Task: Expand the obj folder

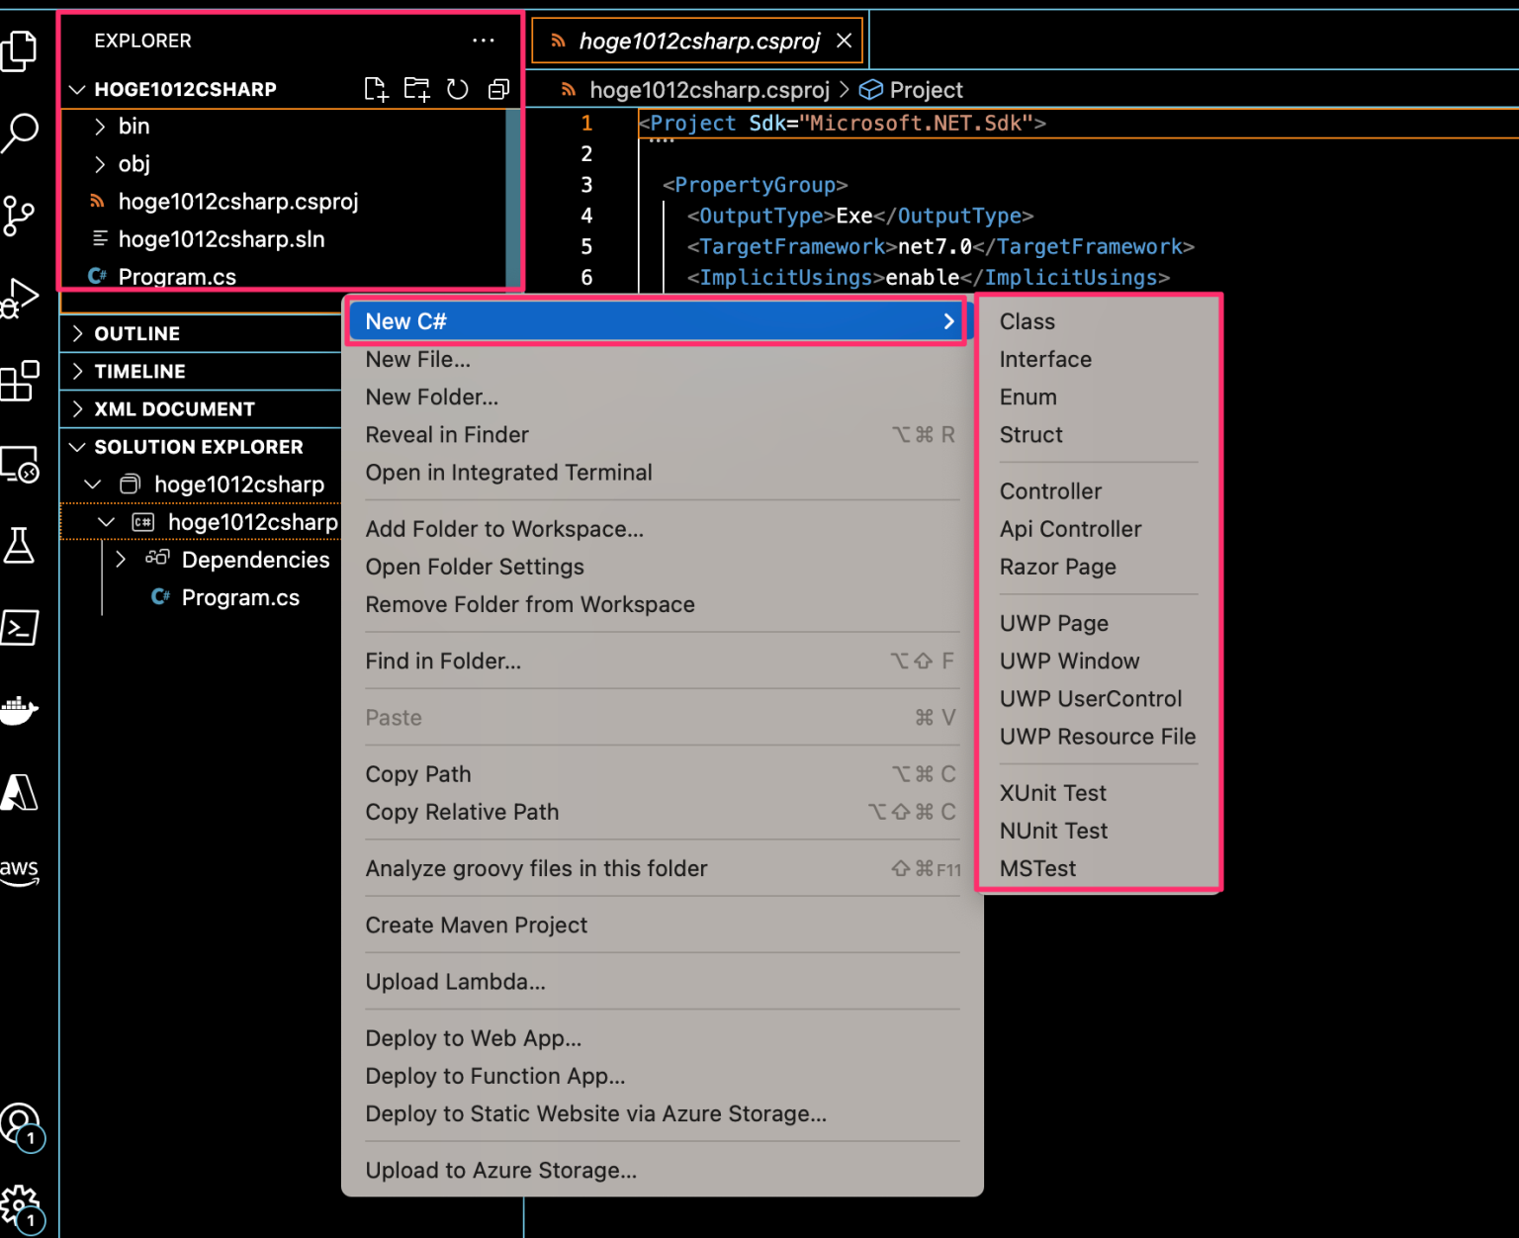Action: tap(285, 164)
